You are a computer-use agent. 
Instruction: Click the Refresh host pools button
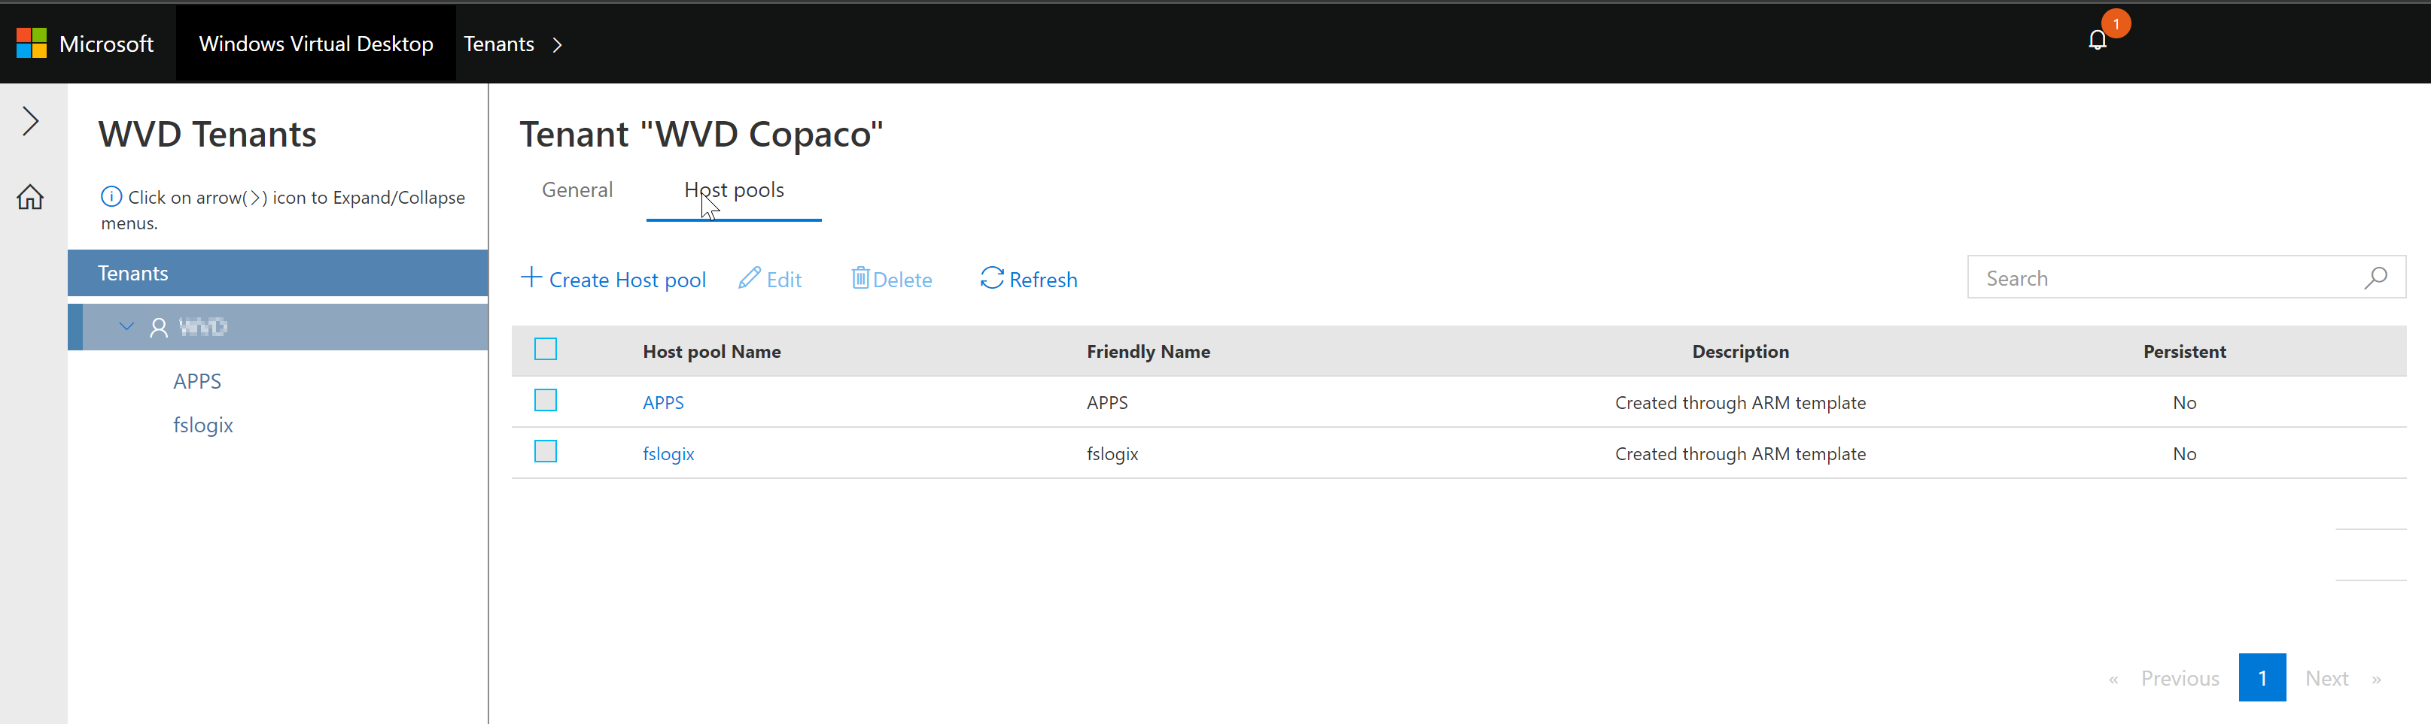[1029, 279]
